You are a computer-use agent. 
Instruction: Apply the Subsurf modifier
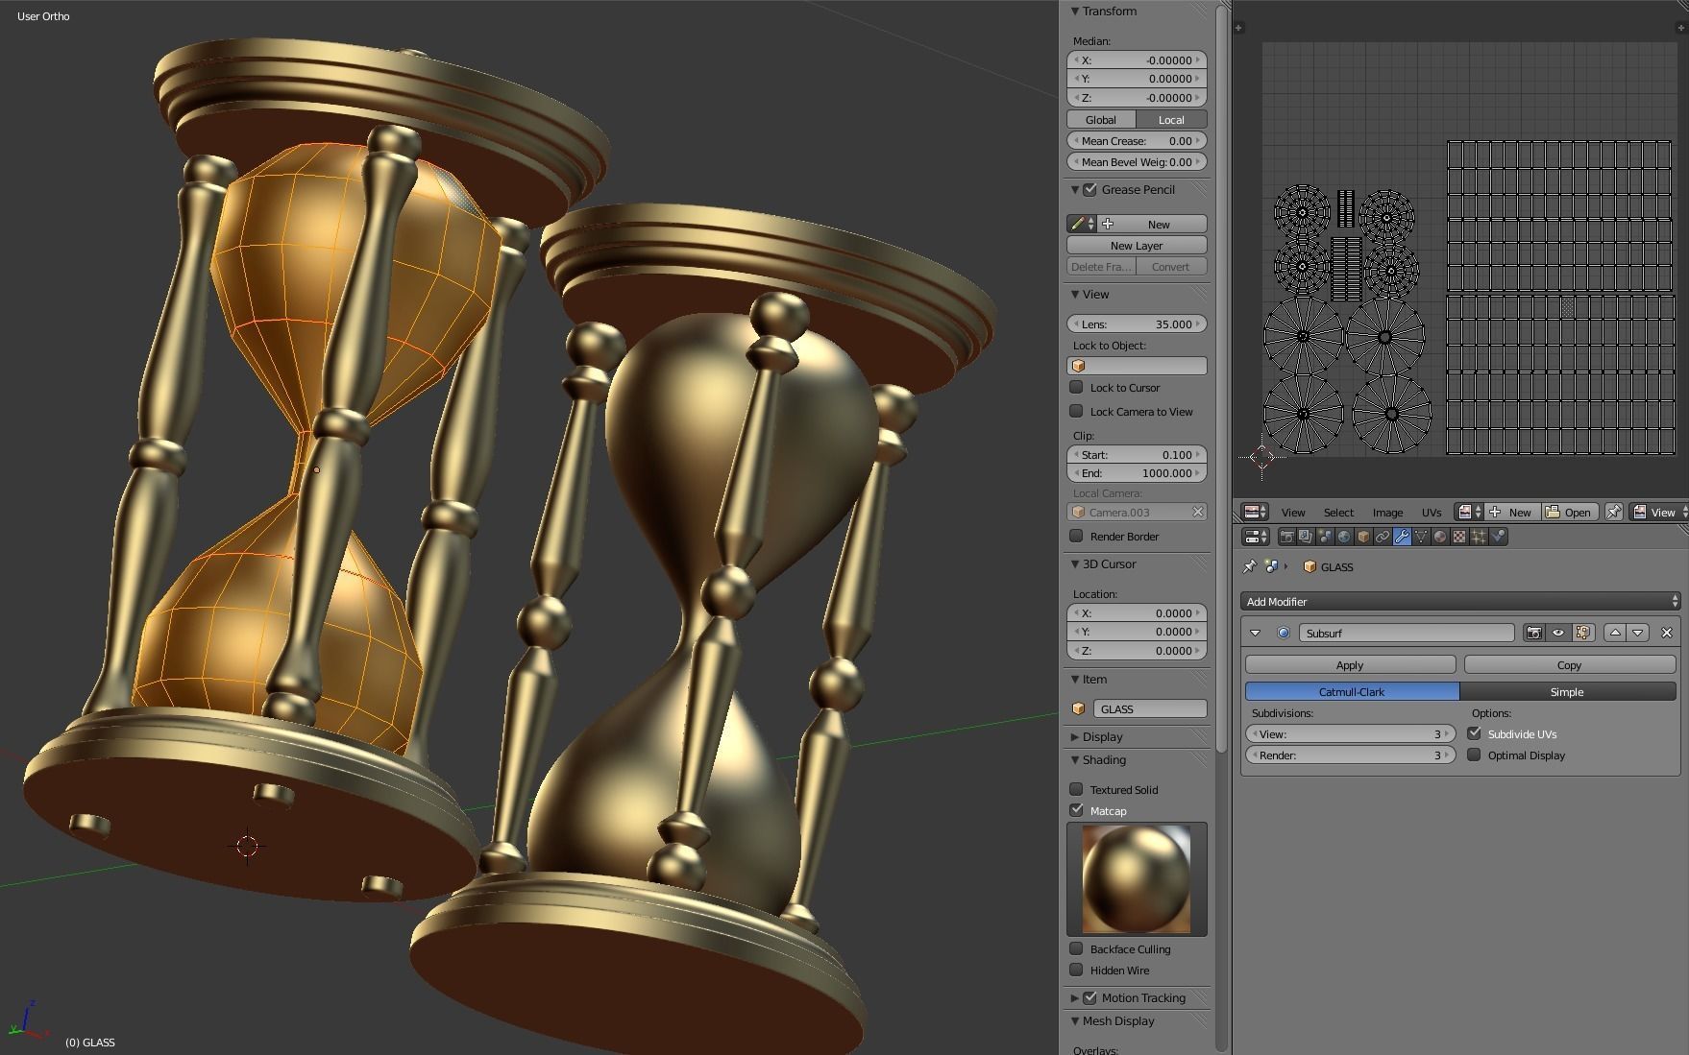pos(1350,664)
